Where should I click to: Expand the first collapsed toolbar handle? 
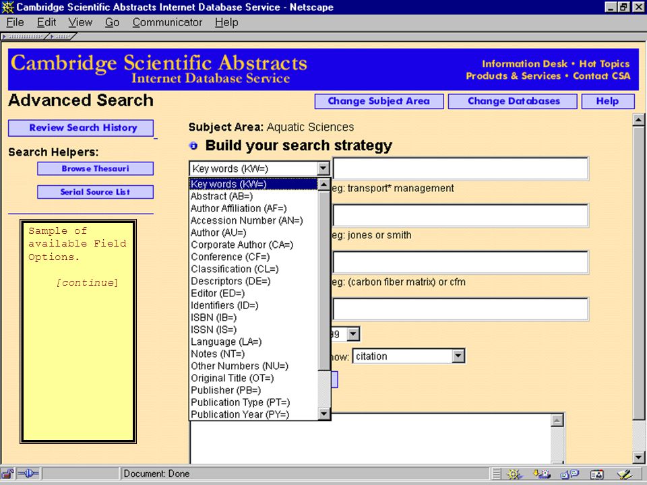pyautogui.click(x=24, y=36)
